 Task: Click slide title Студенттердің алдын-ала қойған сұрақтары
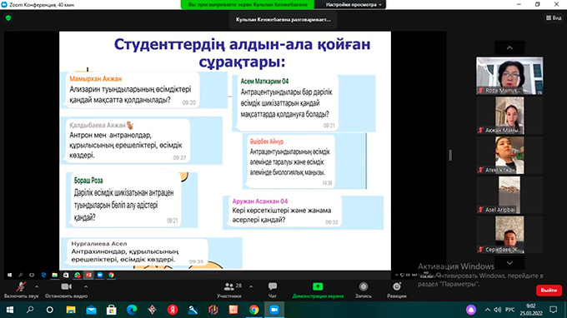pyautogui.click(x=242, y=53)
